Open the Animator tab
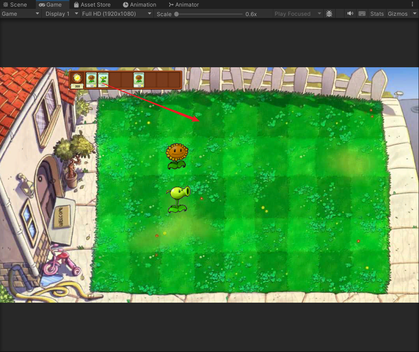The height and width of the screenshot is (352, 419). 184,4
